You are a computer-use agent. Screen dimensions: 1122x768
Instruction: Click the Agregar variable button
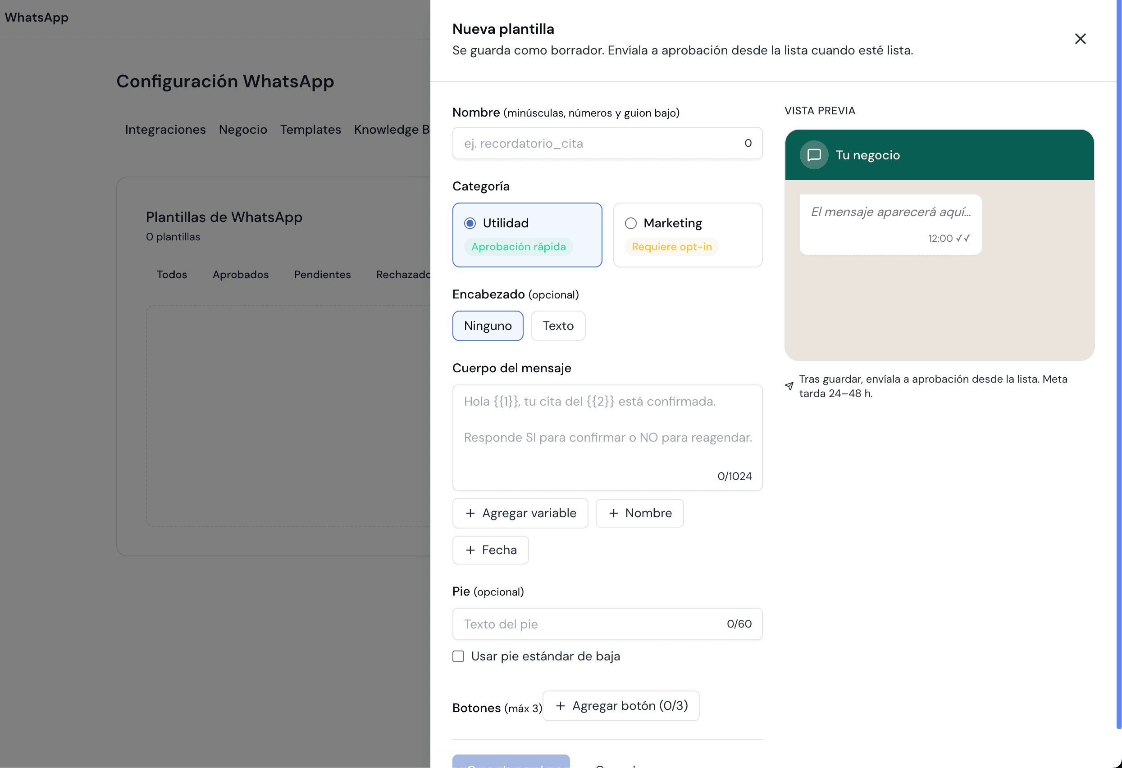pos(520,513)
